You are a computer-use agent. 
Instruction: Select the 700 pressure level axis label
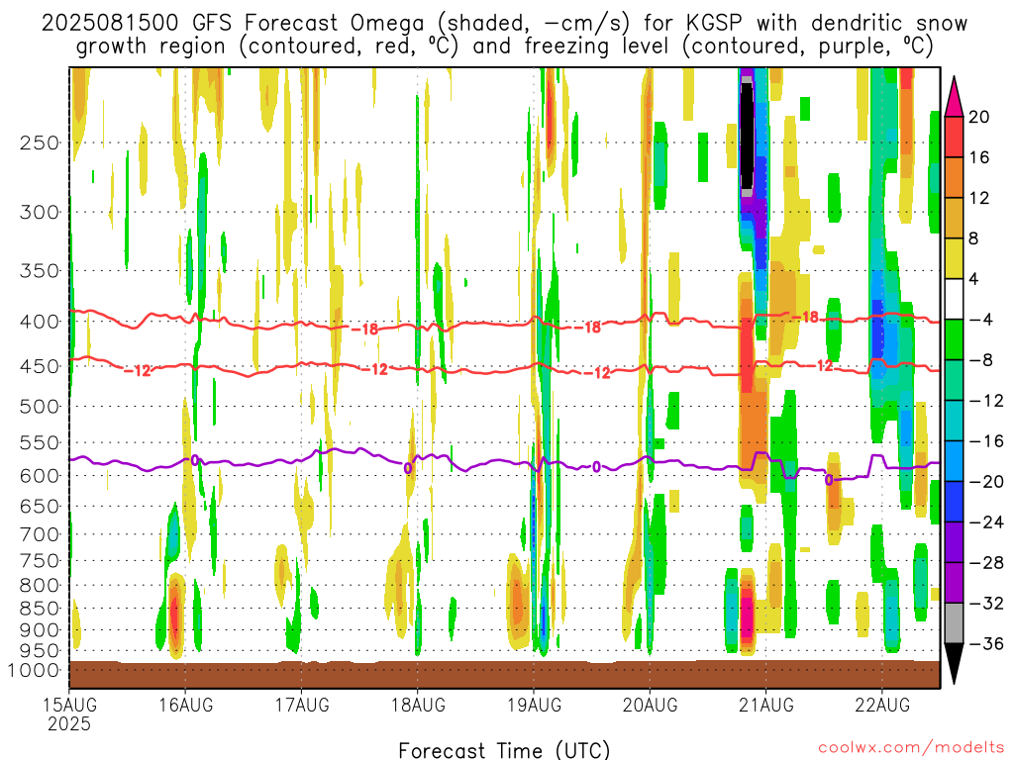[40, 534]
